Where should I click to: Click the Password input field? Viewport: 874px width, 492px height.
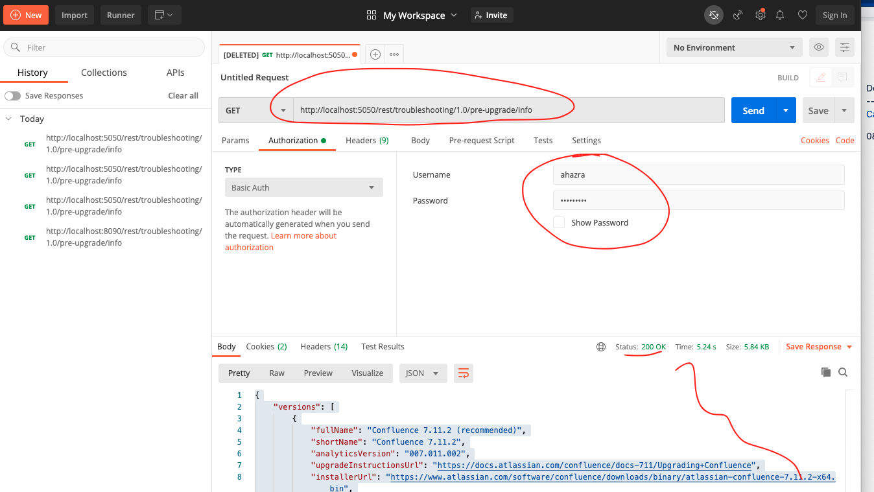[x=698, y=200]
